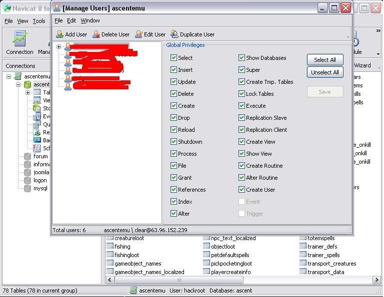The width and height of the screenshot is (384, 297).
Task: Click the Add User toolbar icon
Action: tap(59, 34)
